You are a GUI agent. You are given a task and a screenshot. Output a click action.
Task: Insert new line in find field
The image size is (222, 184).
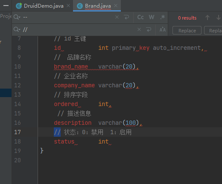click(126, 17)
